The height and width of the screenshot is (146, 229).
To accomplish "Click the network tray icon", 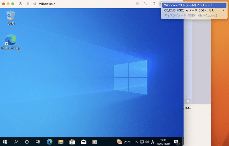I will (142, 142).
